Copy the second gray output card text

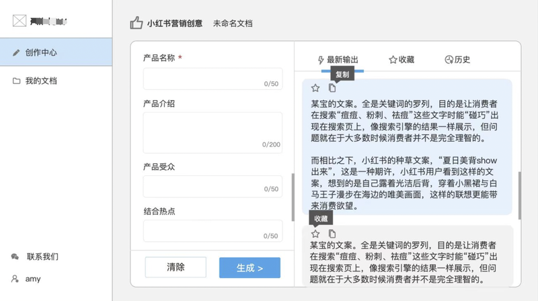(x=332, y=233)
